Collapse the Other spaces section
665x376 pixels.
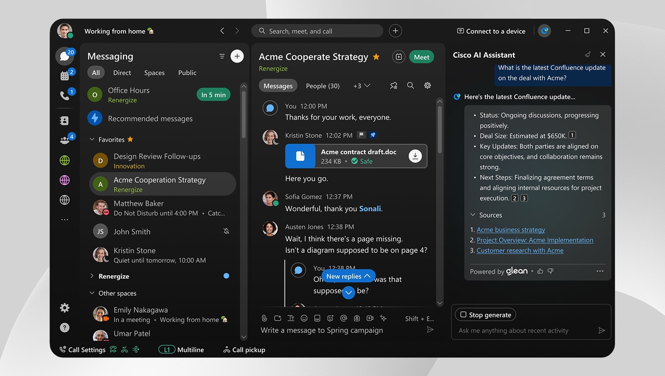coord(92,293)
